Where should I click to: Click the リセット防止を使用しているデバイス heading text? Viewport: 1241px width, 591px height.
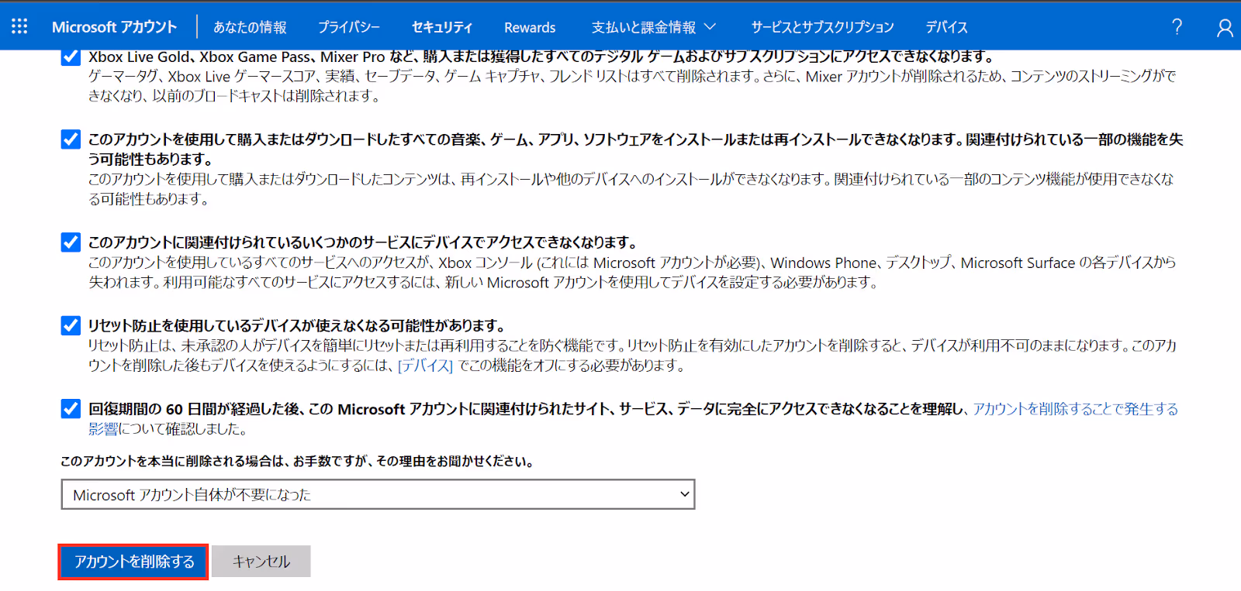click(296, 325)
